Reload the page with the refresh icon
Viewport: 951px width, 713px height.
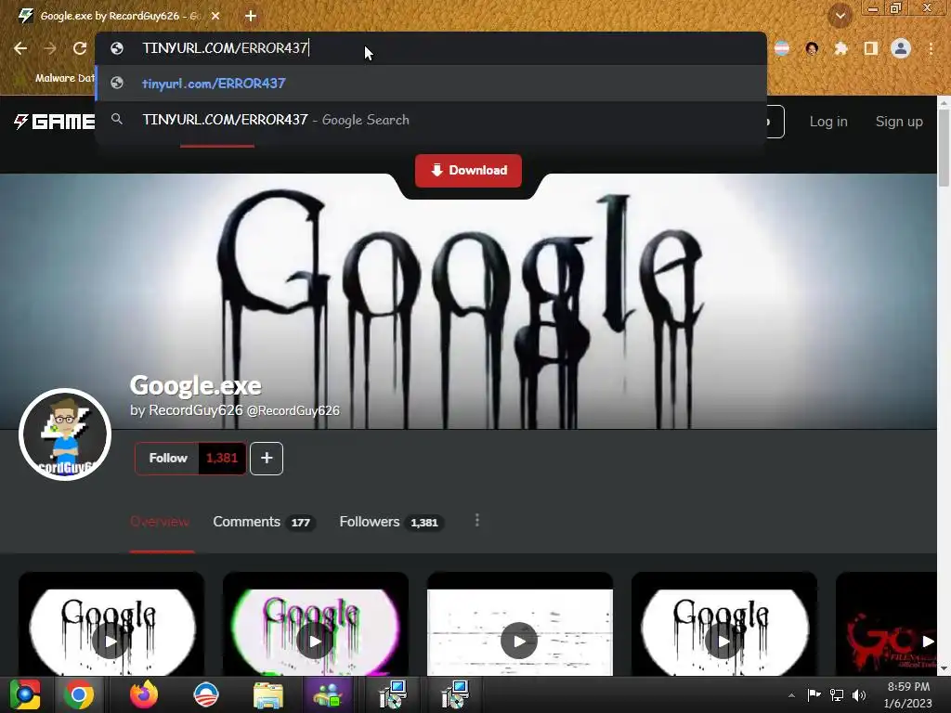[80, 48]
